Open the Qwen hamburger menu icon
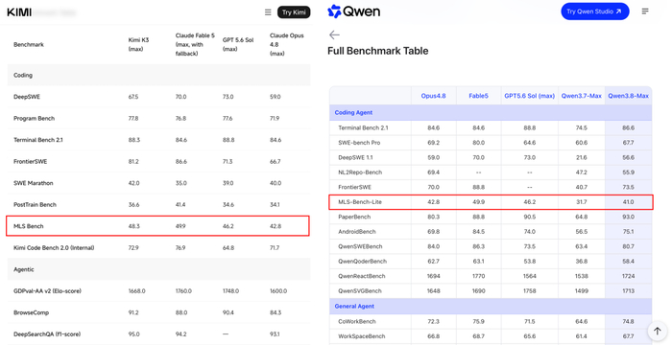 coord(645,11)
